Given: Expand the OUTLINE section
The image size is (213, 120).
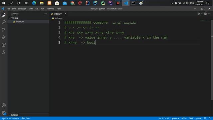Looking at the screenshot, I should point(14,115).
